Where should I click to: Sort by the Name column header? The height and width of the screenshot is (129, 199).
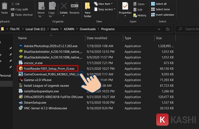(x=23, y=38)
